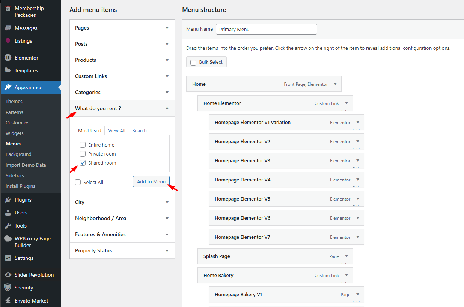Open Listings via its pin icon
Screen dimensions: 464x307
coord(8,41)
